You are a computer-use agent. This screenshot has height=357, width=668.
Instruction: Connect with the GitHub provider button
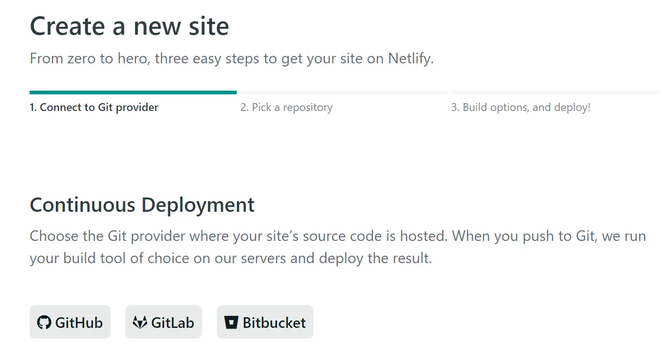coord(70,322)
